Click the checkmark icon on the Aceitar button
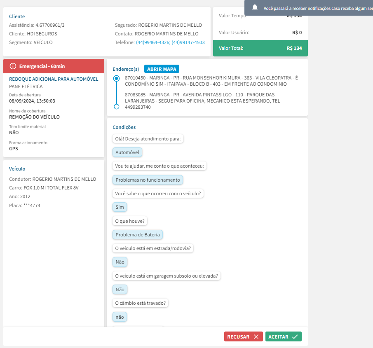 pyautogui.click(x=295, y=336)
